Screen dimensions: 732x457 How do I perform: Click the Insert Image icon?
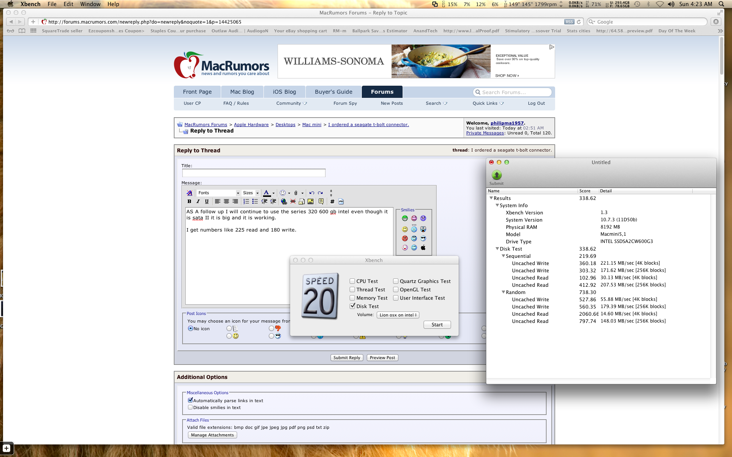click(310, 201)
